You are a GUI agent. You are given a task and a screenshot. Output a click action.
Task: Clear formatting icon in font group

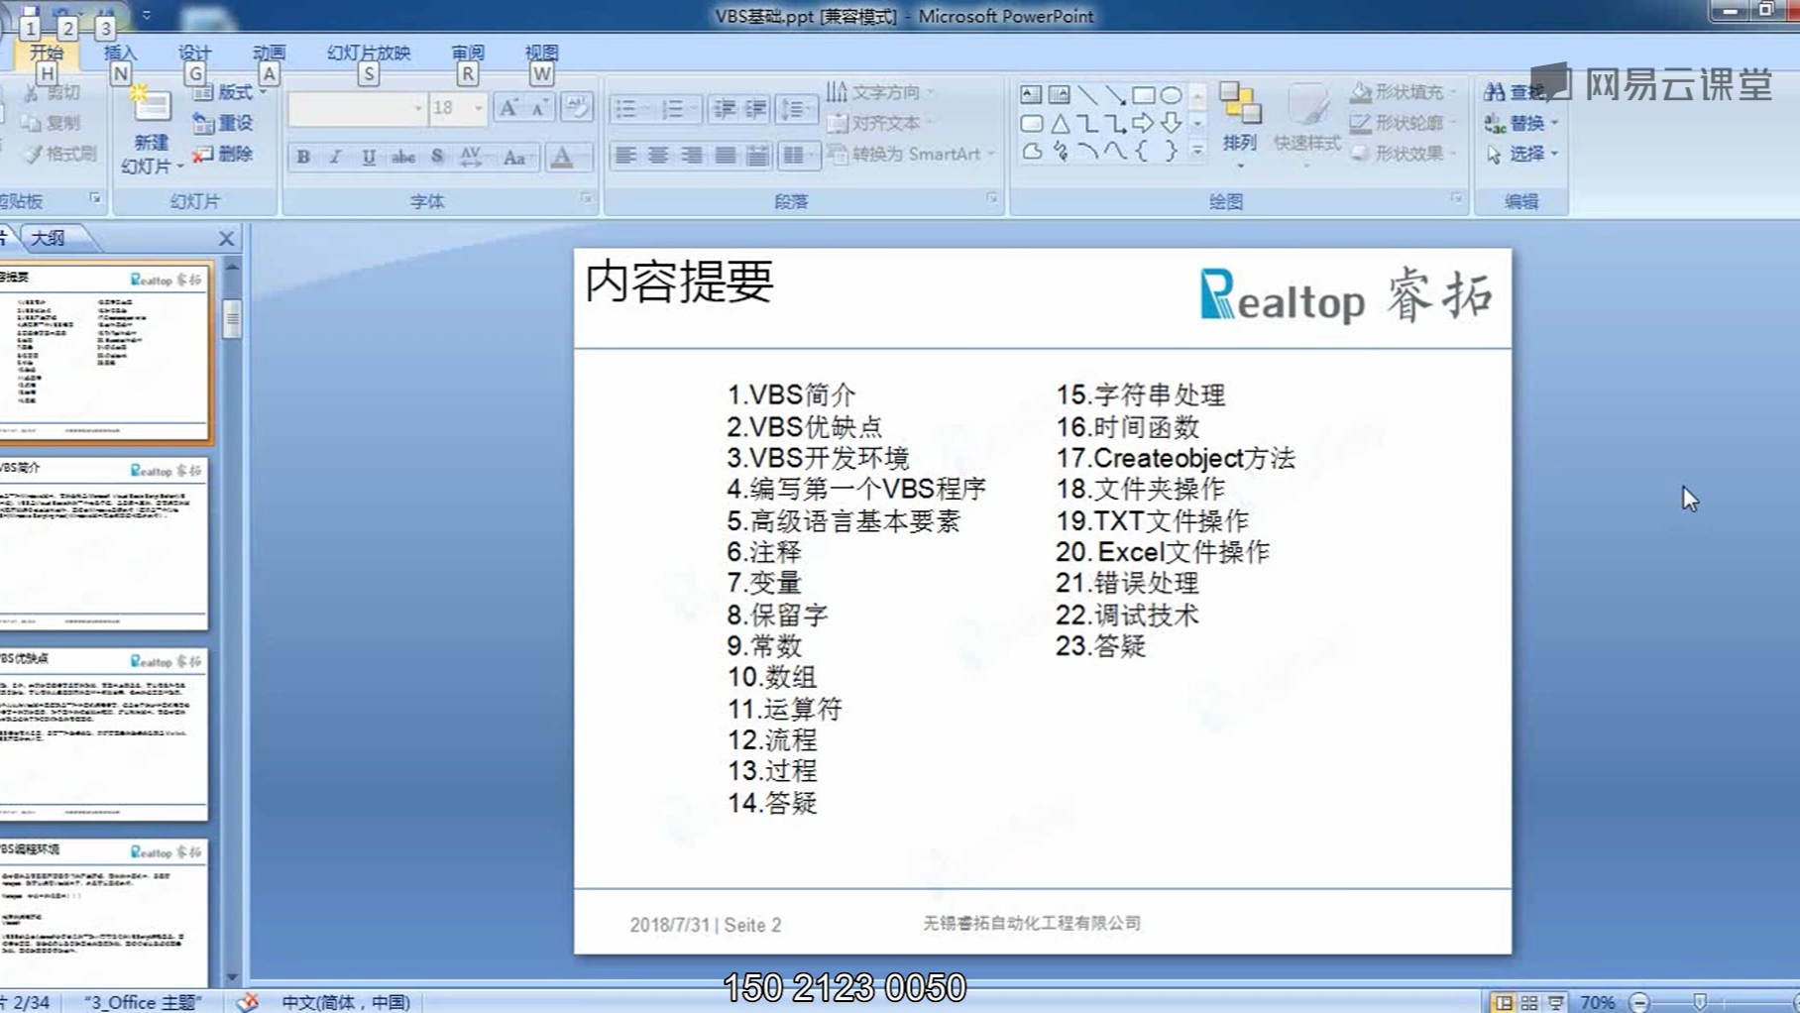(576, 108)
